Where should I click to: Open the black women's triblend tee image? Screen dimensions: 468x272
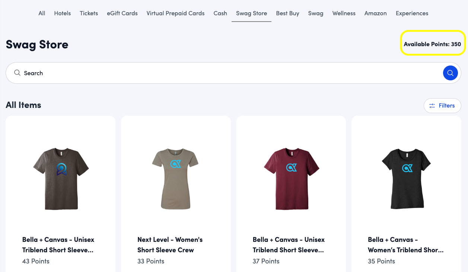pos(406,179)
